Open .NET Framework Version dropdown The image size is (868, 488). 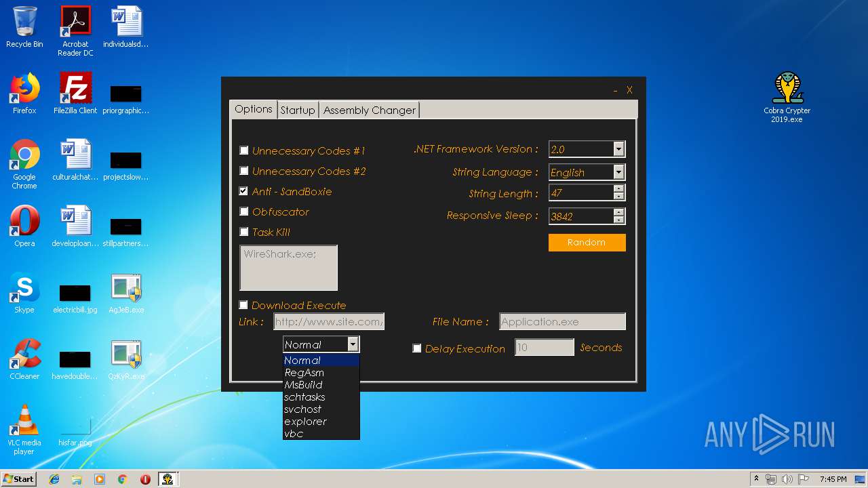pyautogui.click(x=618, y=149)
